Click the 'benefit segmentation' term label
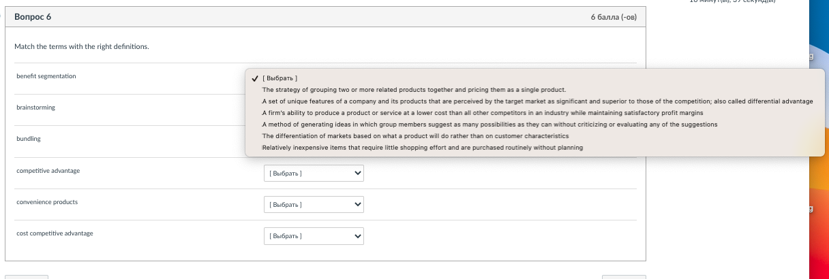The image size is (829, 279). click(x=46, y=76)
